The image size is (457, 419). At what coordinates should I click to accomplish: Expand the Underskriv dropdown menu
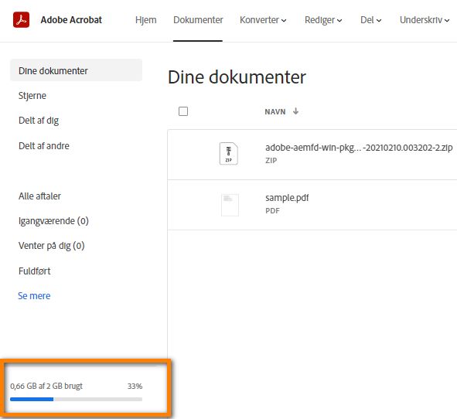pos(425,20)
